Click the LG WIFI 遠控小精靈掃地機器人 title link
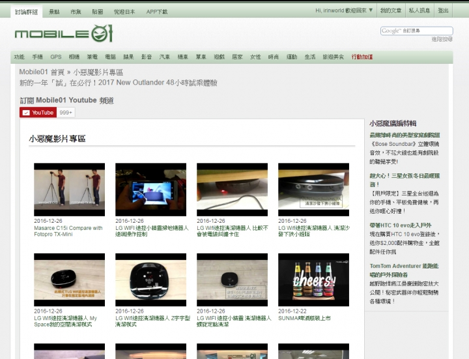The image size is (469, 359). click(152, 231)
